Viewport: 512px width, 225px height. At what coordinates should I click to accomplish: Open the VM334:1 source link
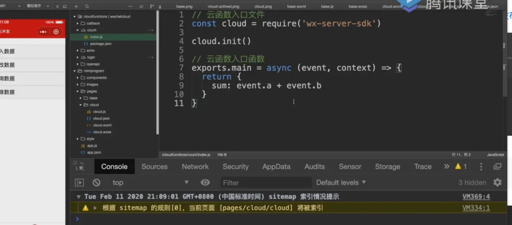pos(476,208)
